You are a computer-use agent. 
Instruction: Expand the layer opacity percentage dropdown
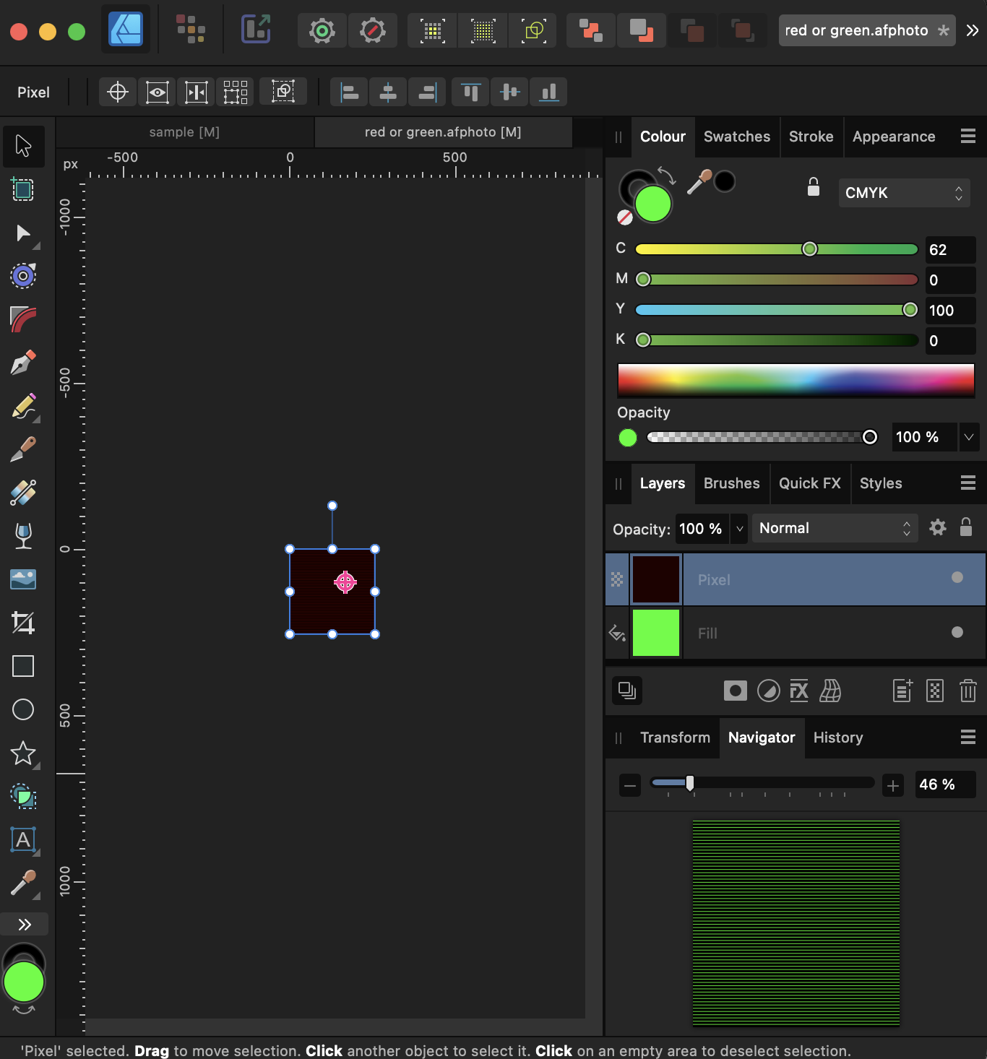[739, 529]
